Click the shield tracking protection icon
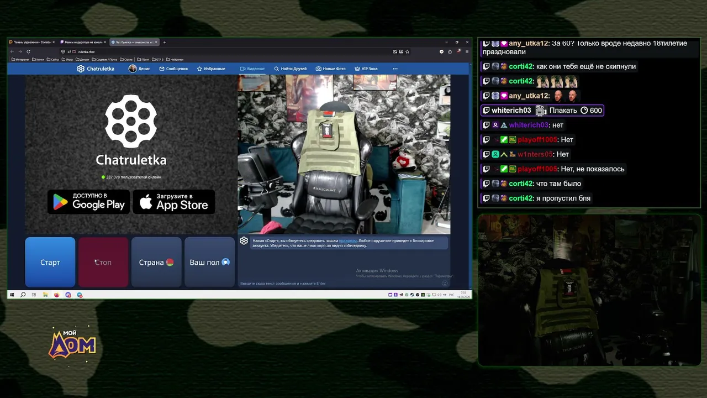 click(63, 51)
